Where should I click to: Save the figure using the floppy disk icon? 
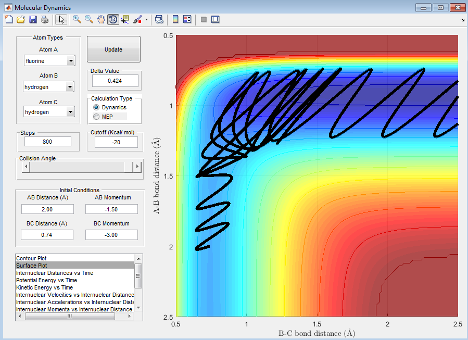33,20
